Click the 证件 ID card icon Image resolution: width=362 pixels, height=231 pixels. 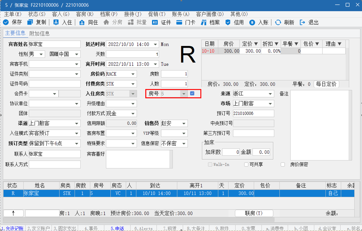click(x=155, y=22)
